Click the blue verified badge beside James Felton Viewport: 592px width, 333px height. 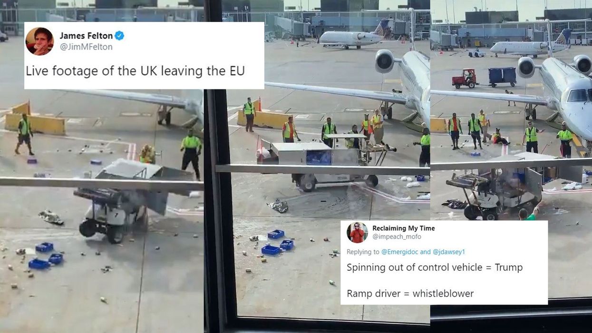[119, 36]
